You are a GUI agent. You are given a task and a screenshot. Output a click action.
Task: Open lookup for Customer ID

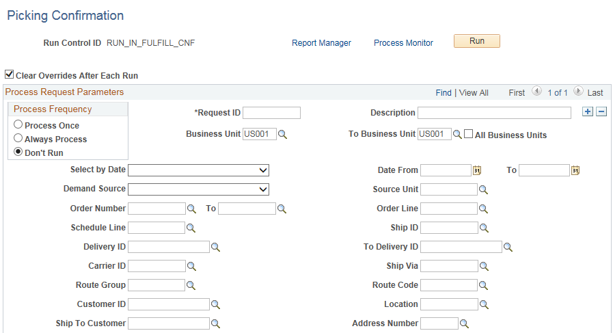[x=215, y=304]
